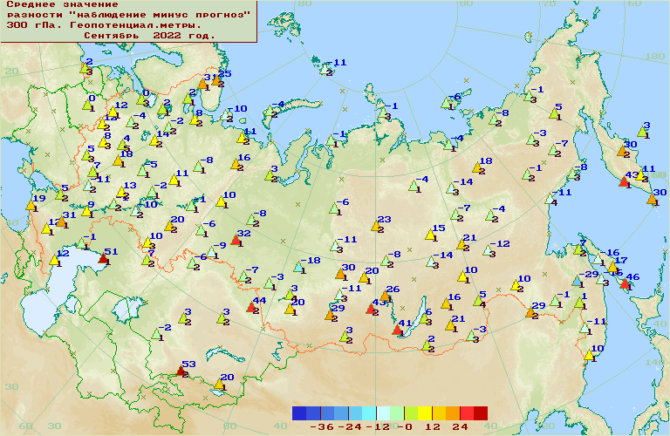
Task: Click the legend label -24
Action: pos(350,426)
